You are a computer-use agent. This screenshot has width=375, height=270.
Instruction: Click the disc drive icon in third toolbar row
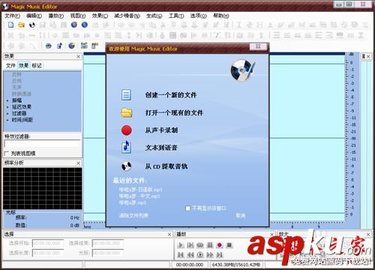(x=49, y=46)
